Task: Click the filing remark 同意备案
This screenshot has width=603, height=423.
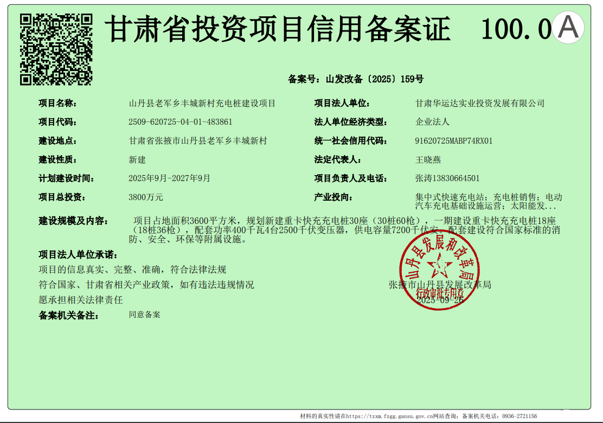Action: click(144, 315)
